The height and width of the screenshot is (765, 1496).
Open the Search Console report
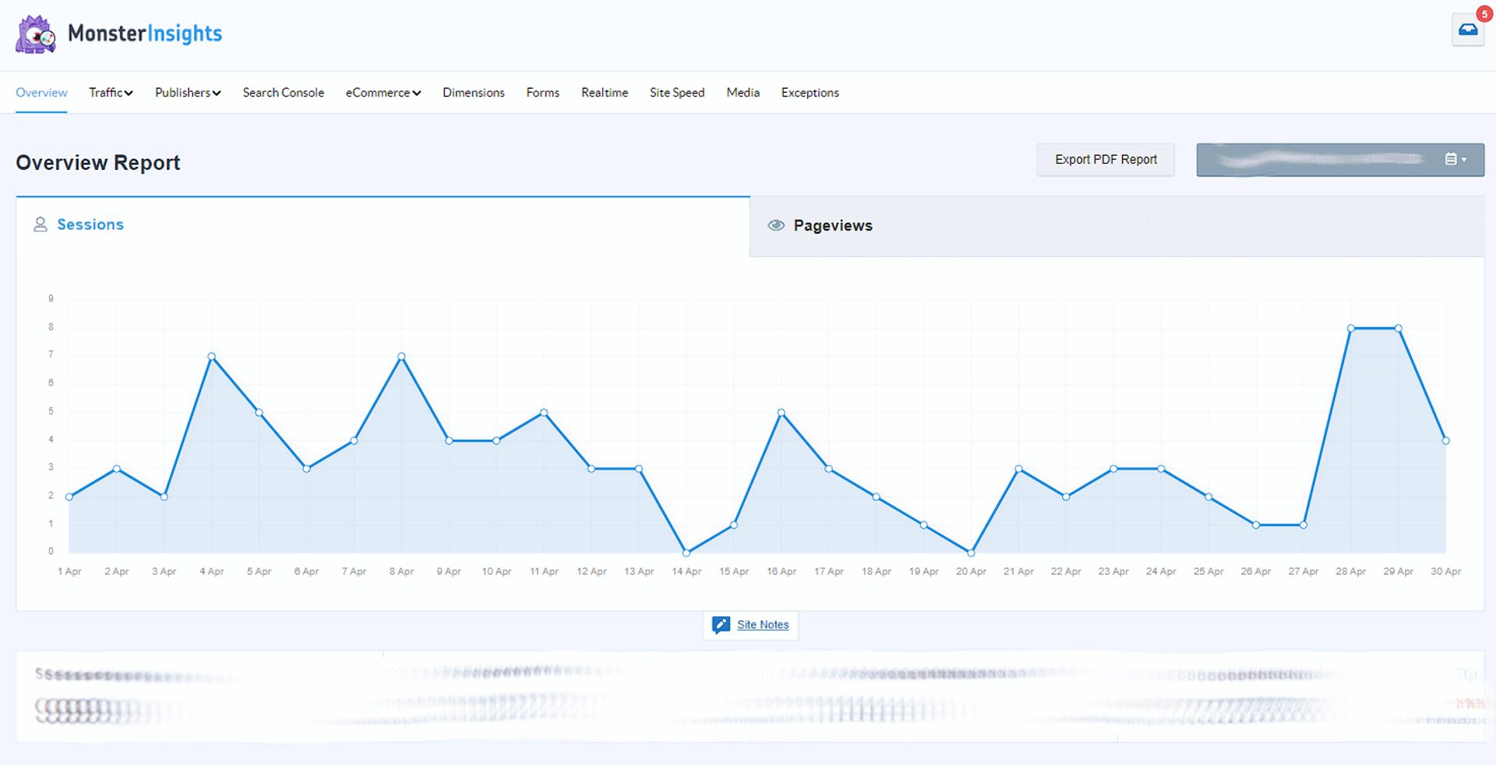point(283,93)
